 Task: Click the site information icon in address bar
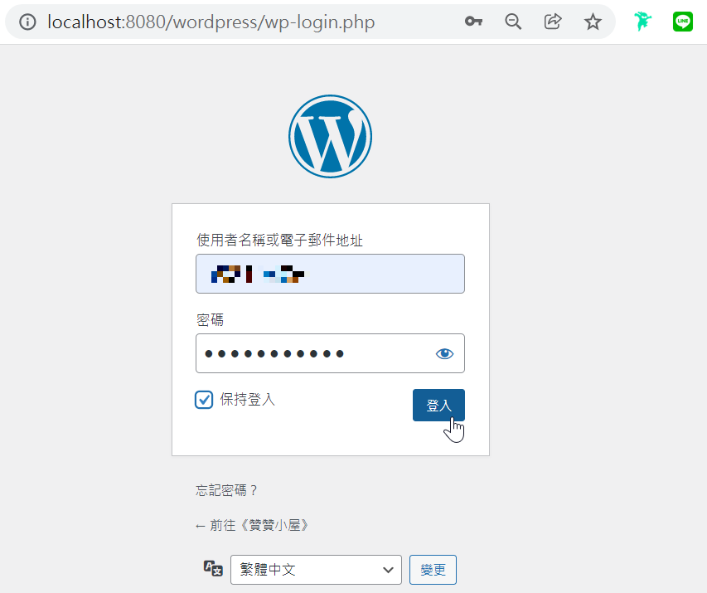pos(27,22)
